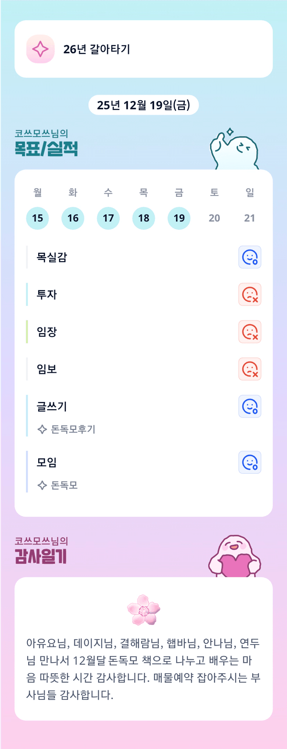Click the red sad face beside 임보

(250, 369)
